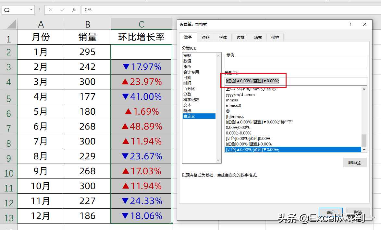381x230 pixels.
Task: Choose the @ format in type list
Action: tap(293, 111)
